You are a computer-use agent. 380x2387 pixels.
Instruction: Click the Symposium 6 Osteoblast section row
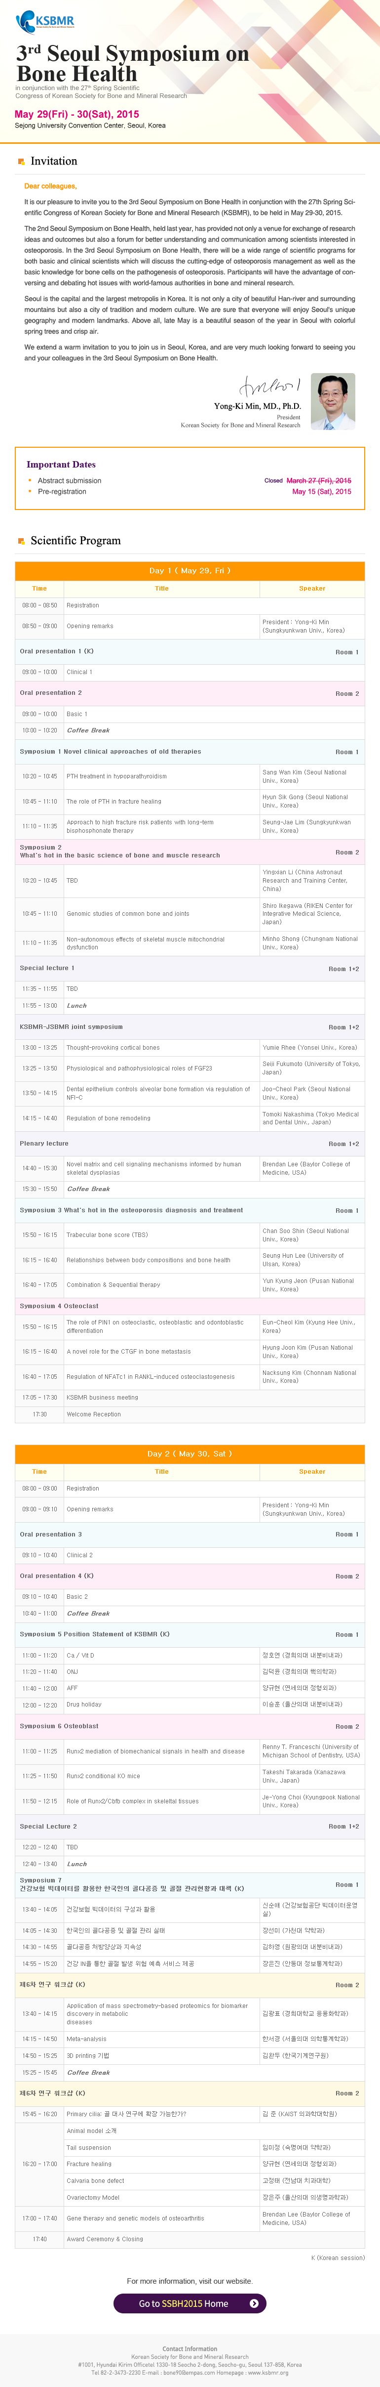190,1726
